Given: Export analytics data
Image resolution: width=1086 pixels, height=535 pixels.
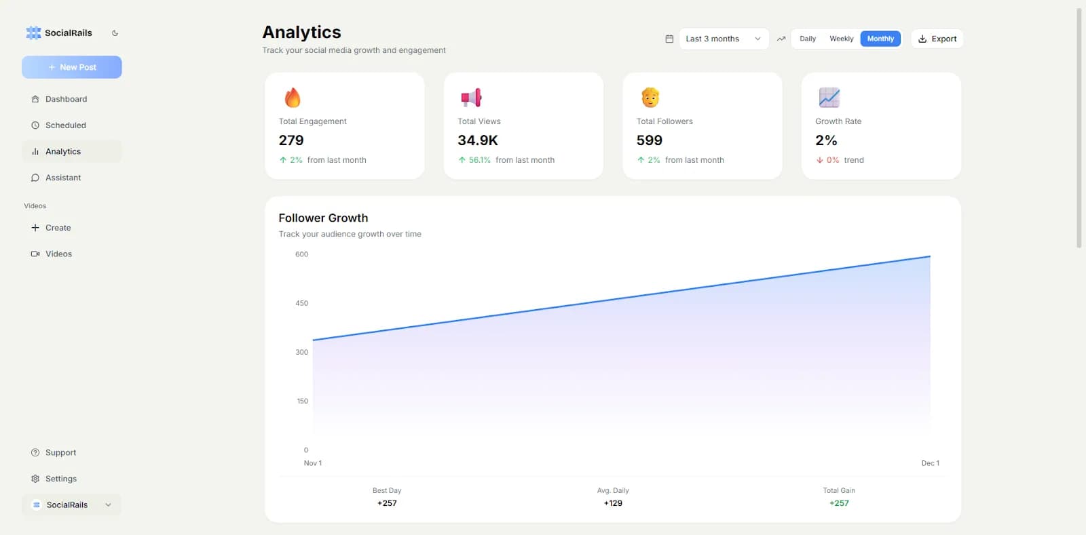Looking at the screenshot, I should 937,39.
